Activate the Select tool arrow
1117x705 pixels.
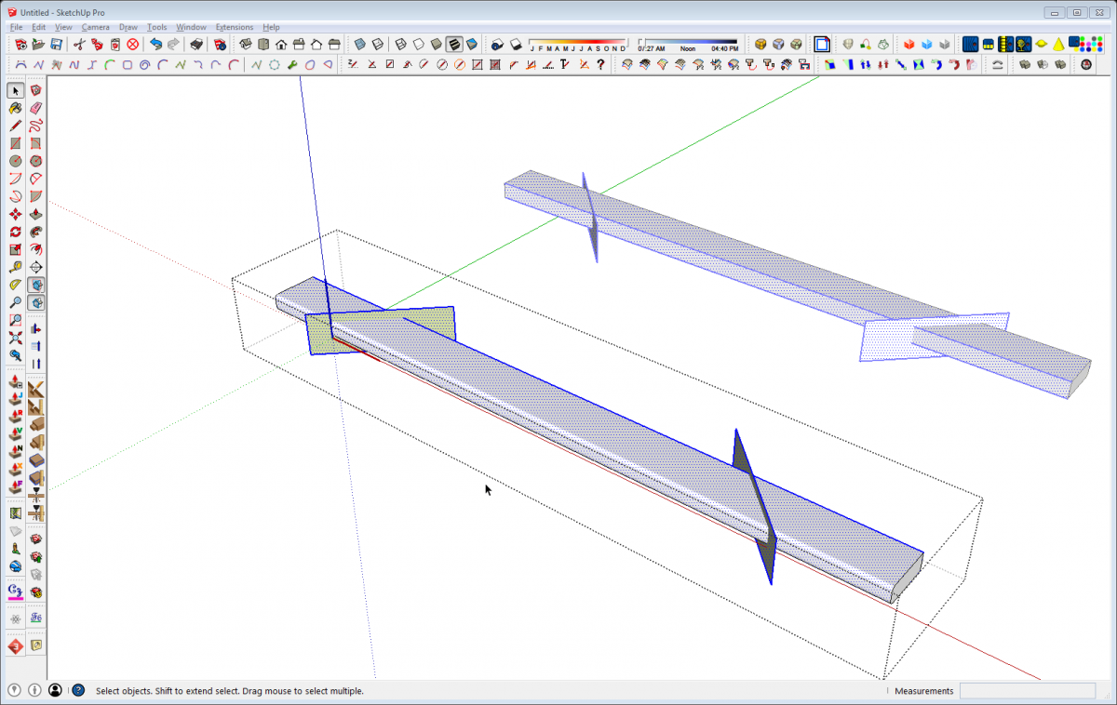(x=14, y=90)
